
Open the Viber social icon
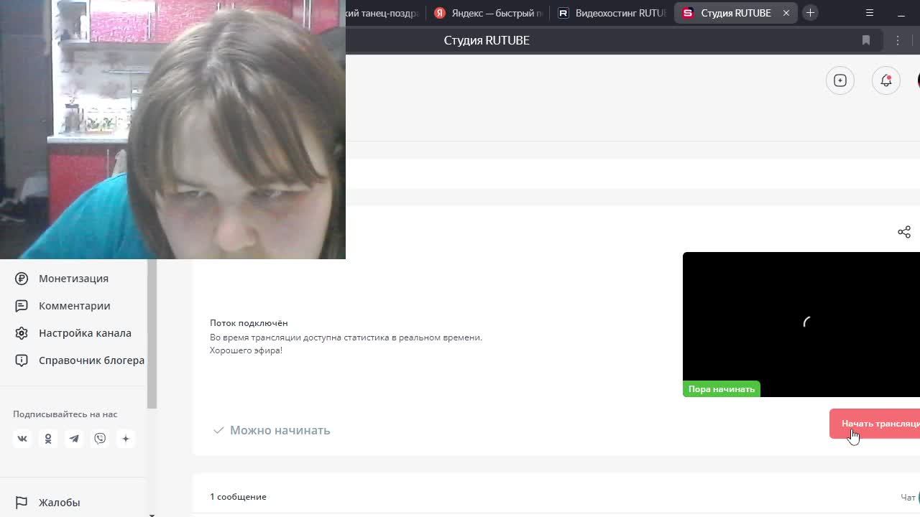(x=100, y=439)
